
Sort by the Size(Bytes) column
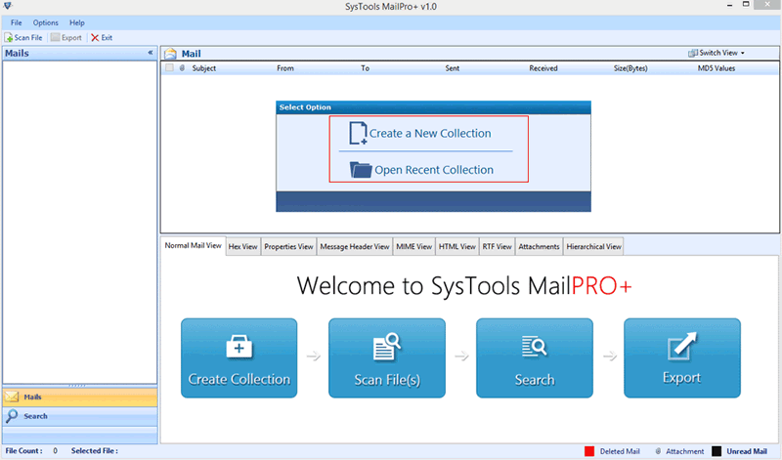pos(630,68)
